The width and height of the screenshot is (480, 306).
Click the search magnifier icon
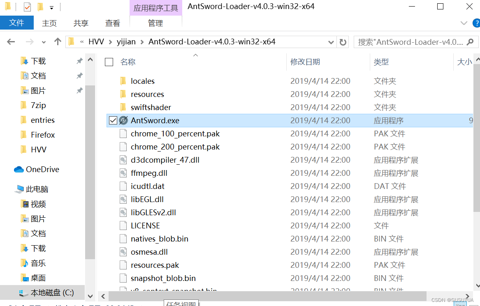click(x=470, y=42)
